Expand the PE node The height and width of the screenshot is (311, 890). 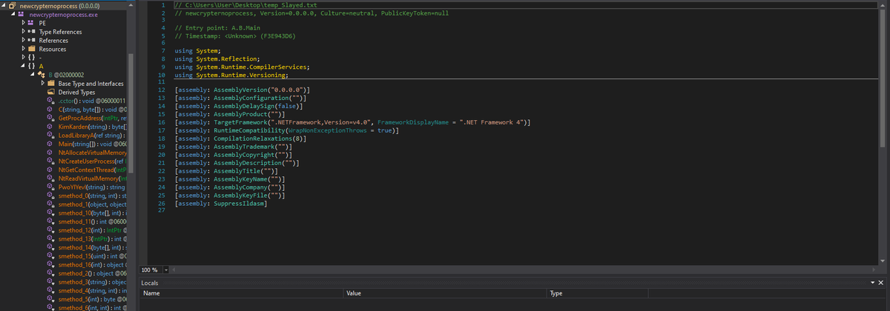click(x=22, y=23)
